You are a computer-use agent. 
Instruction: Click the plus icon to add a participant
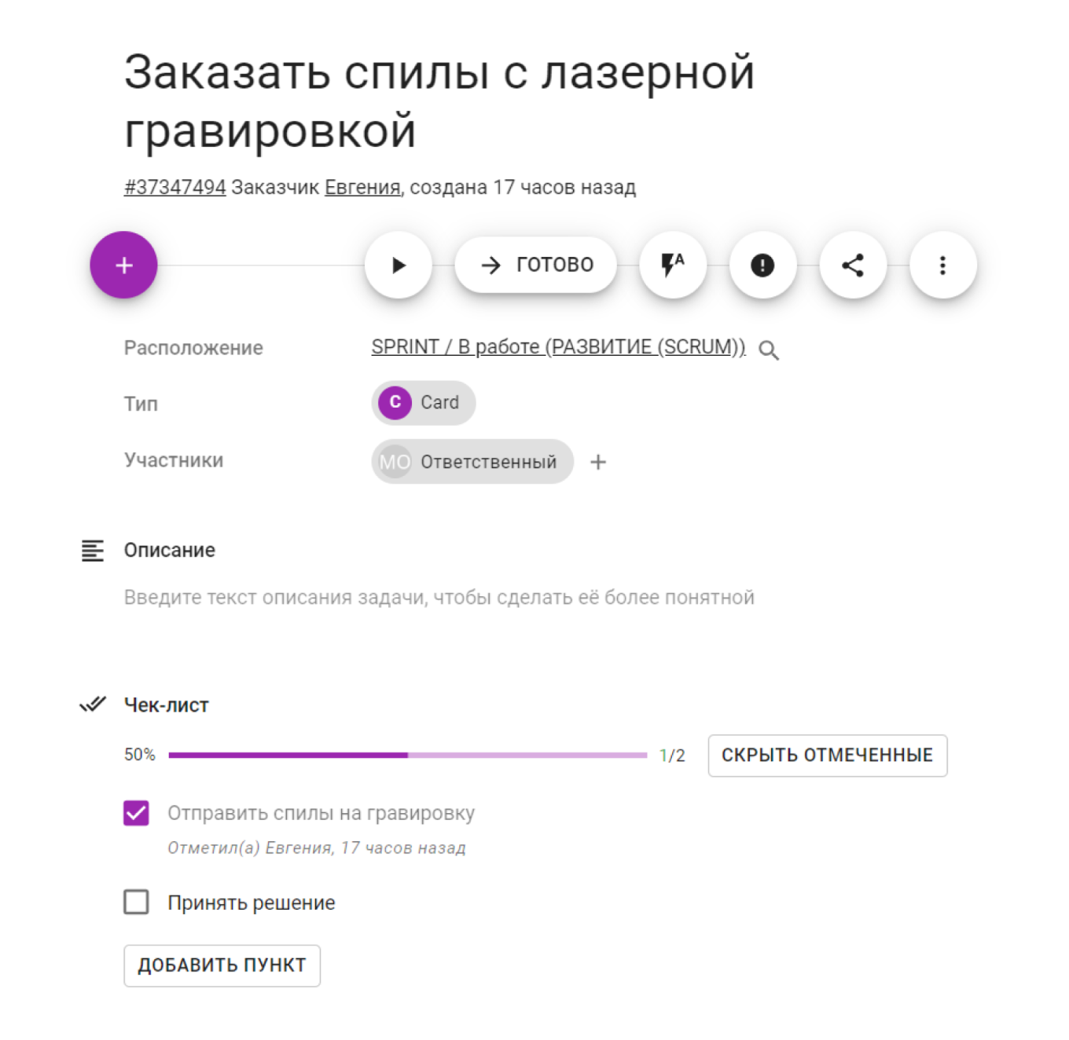click(598, 462)
